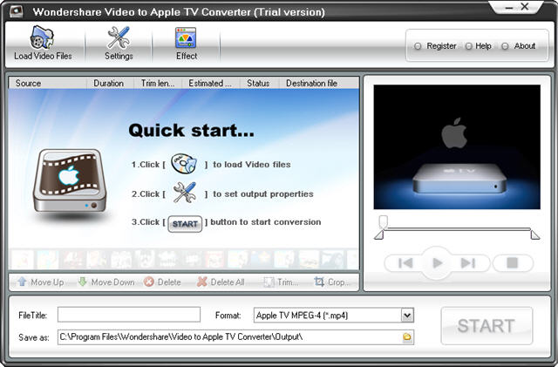Open the About option

519,46
